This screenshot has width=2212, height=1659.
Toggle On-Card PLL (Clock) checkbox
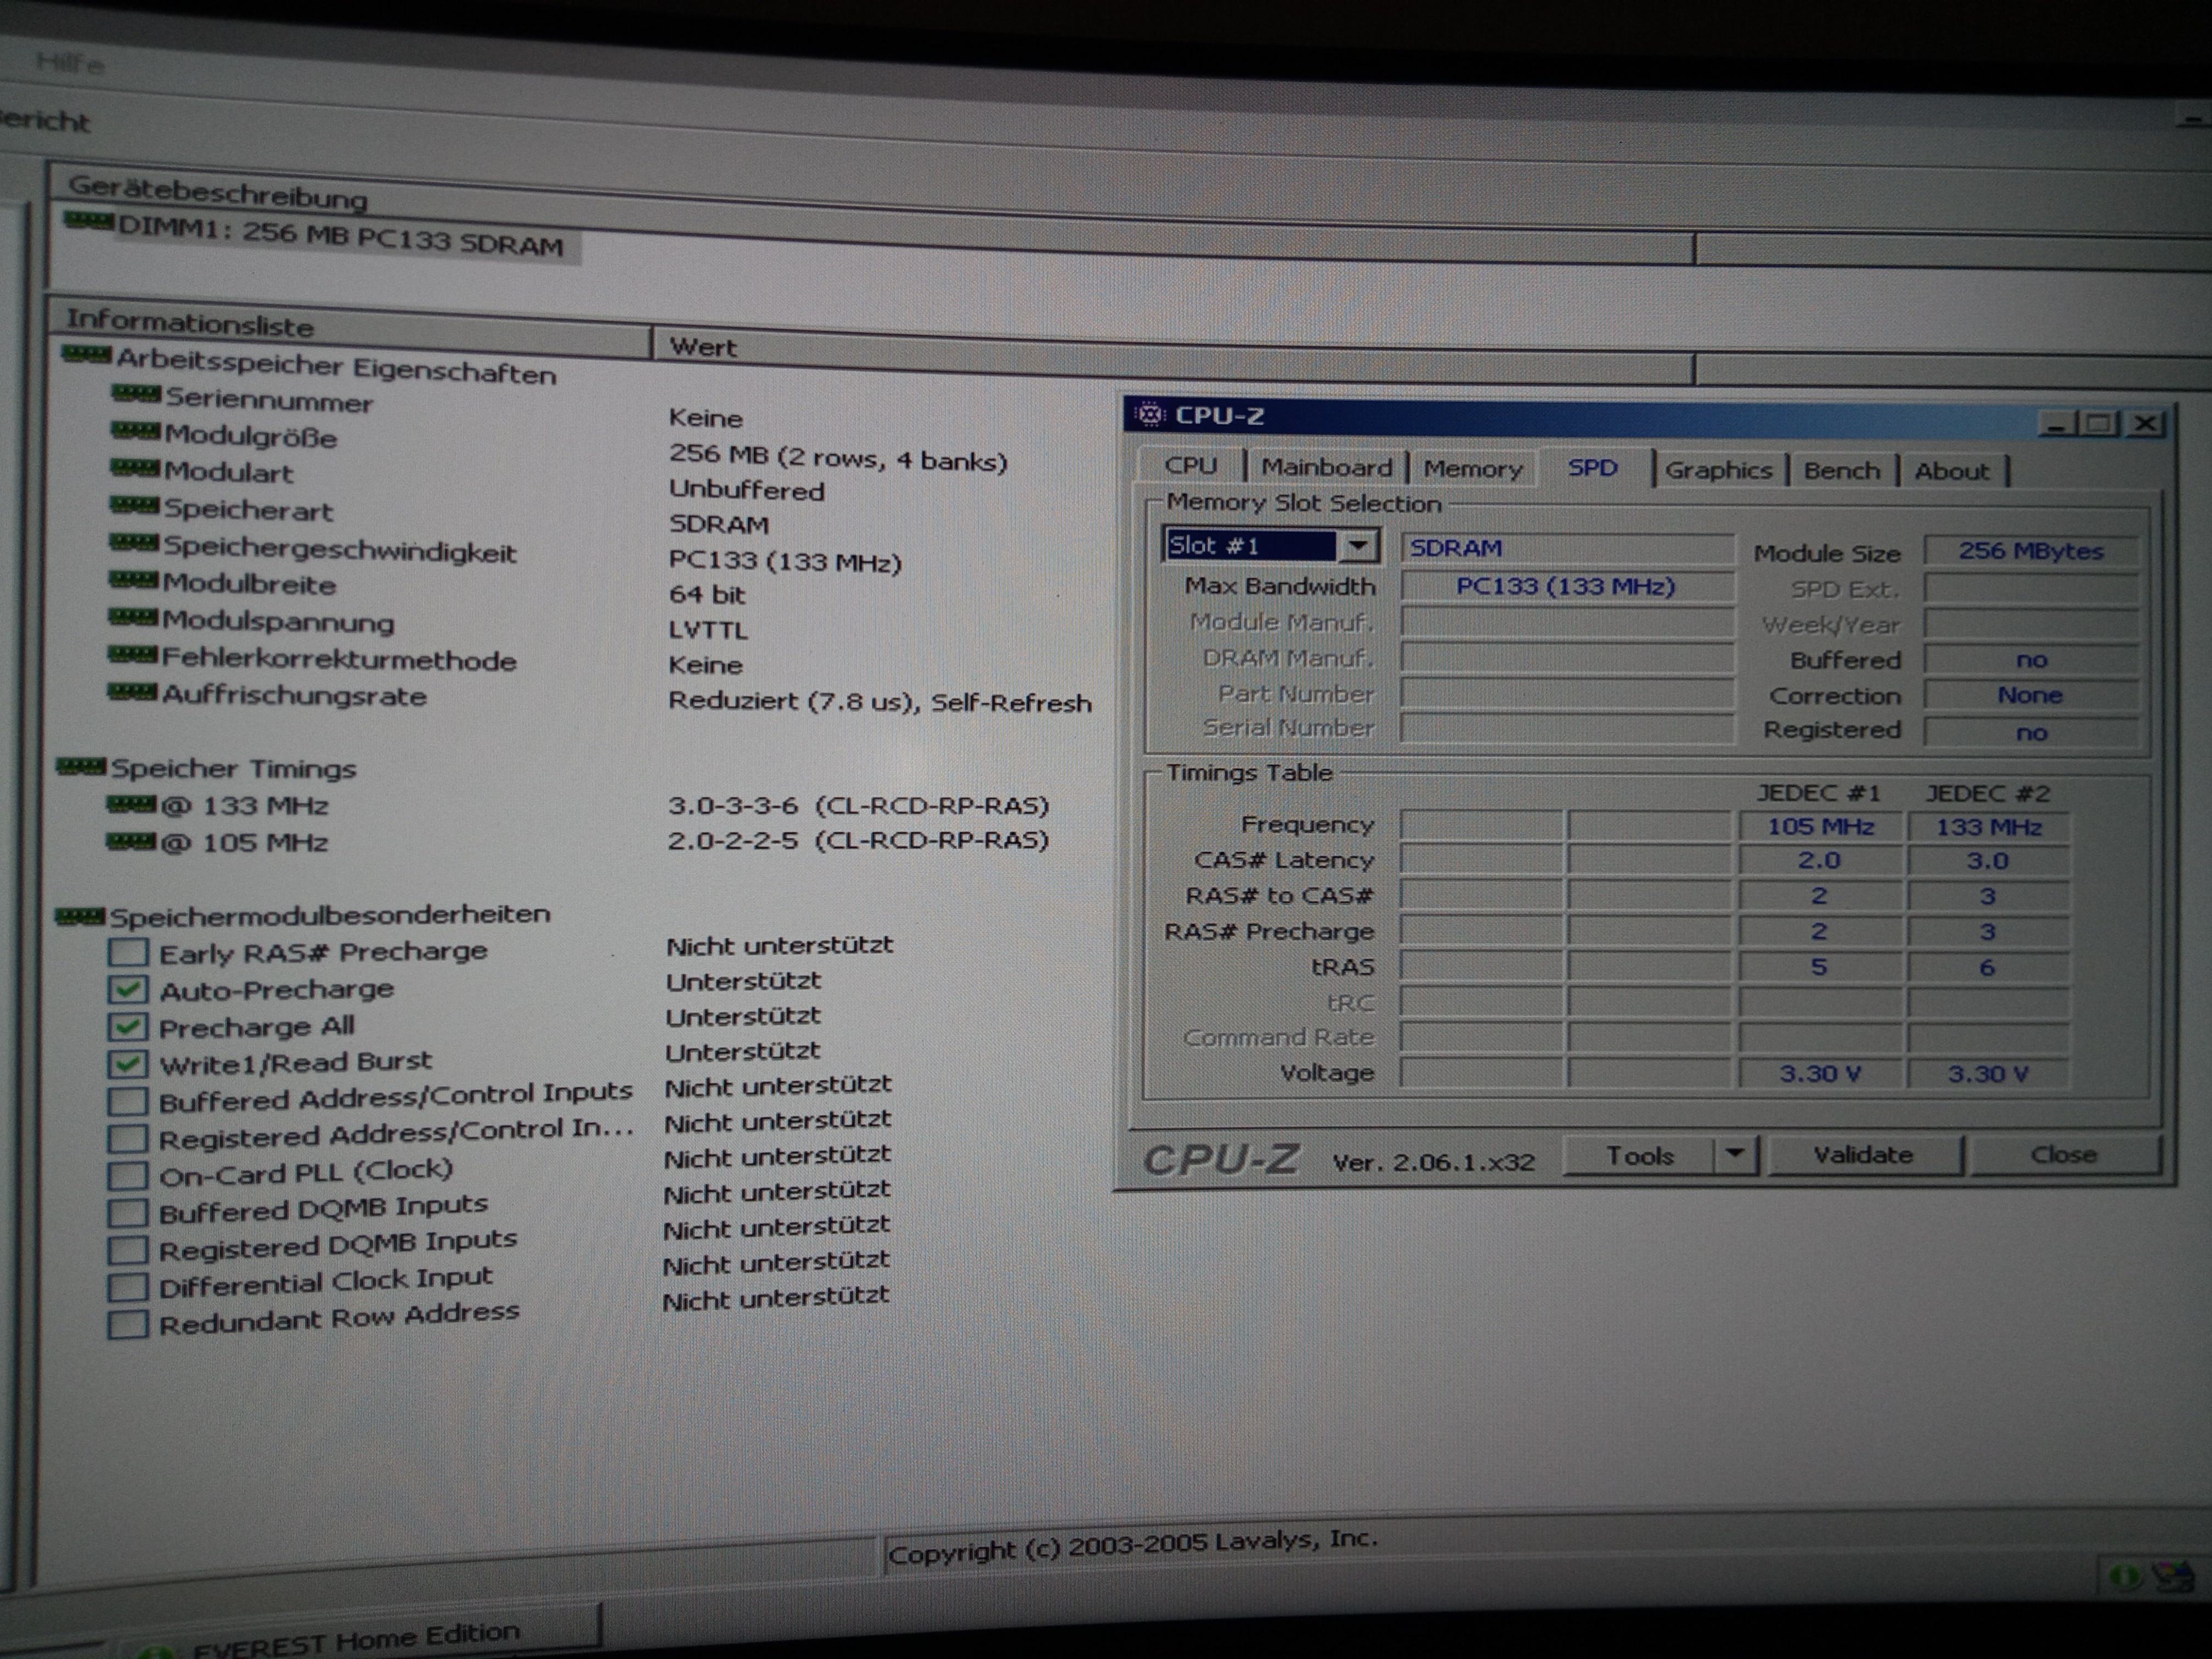pyautogui.click(x=128, y=1176)
